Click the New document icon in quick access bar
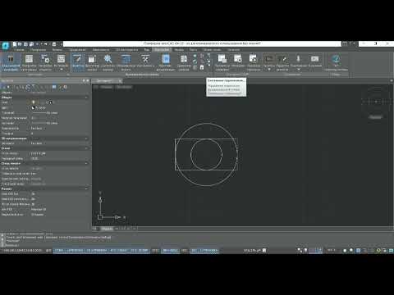The image size is (394, 295). point(15,43)
